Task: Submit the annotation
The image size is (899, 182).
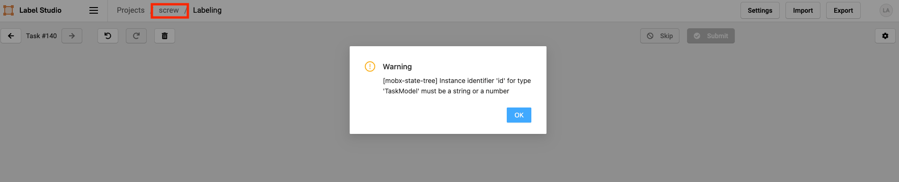Action: coord(711,36)
